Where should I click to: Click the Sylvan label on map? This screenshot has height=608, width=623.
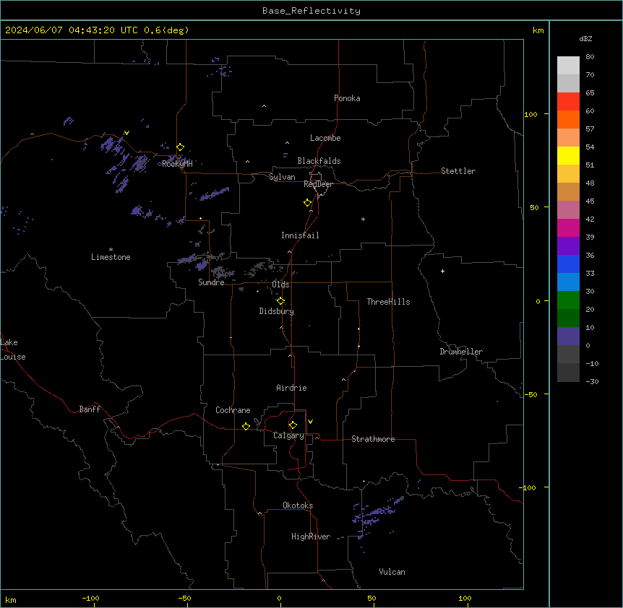point(282,177)
